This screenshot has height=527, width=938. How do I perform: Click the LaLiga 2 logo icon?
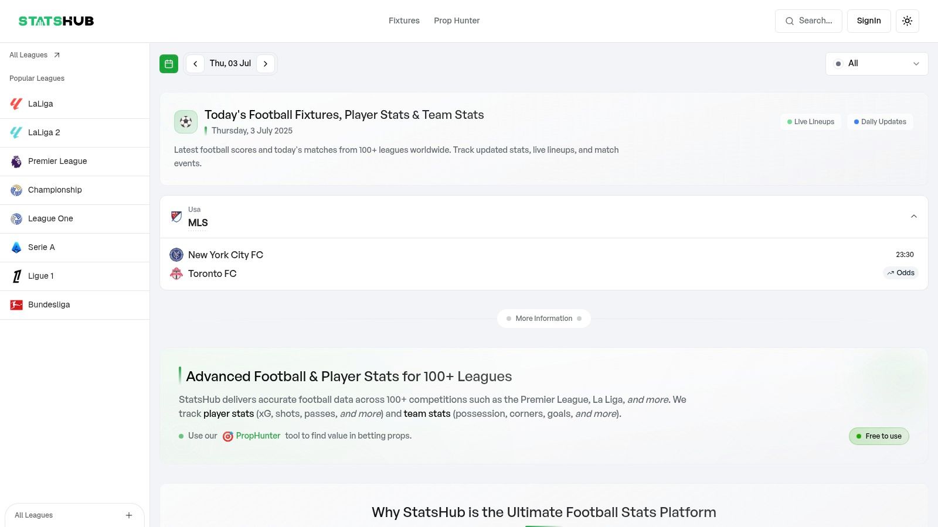tap(16, 132)
